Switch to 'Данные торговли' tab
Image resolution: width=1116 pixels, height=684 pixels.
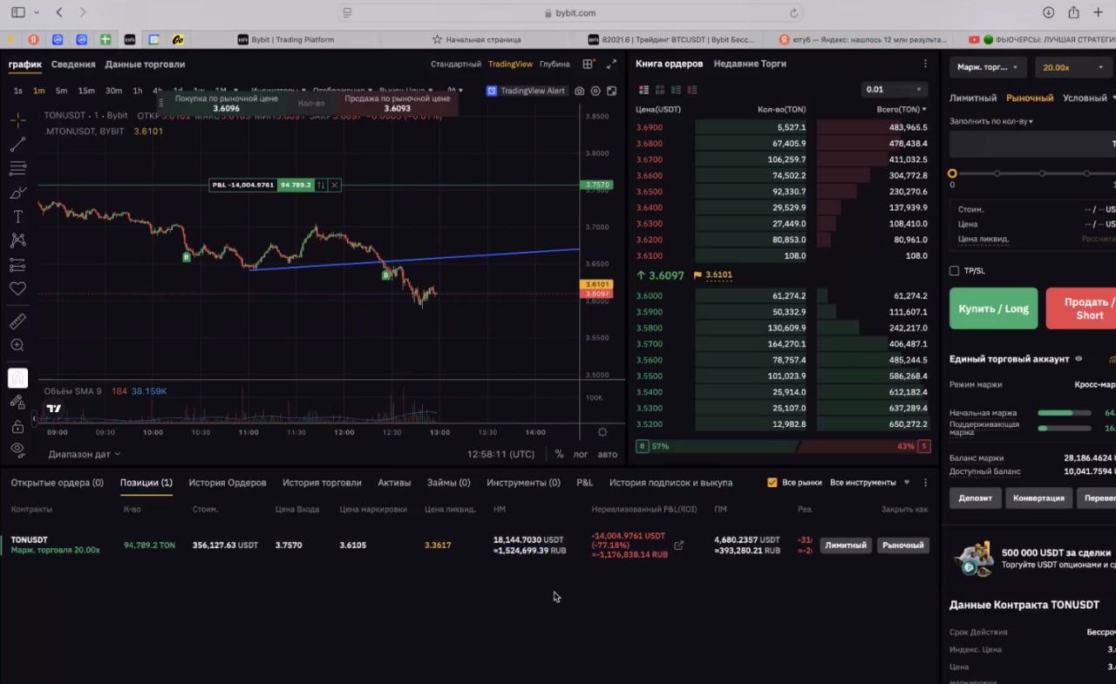coord(145,64)
